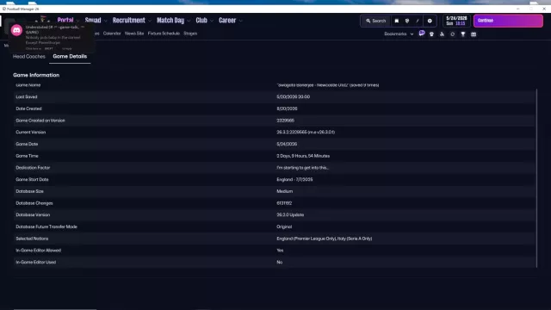The height and width of the screenshot is (310, 551).
Task: Click the 'Game Information' heading
Action: [36, 75]
